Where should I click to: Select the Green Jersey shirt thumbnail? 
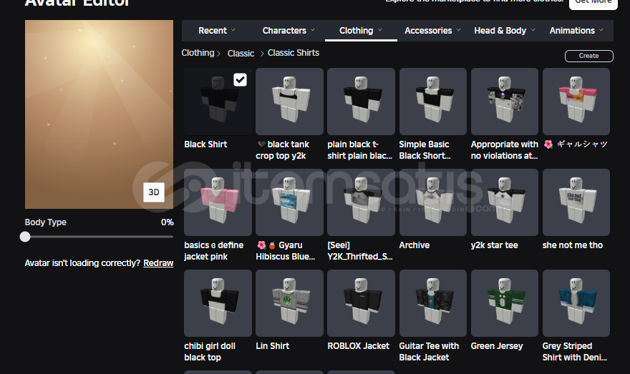coord(504,303)
